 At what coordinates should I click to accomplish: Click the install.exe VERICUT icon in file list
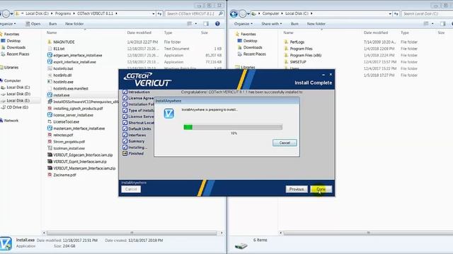(x=50, y=95)
